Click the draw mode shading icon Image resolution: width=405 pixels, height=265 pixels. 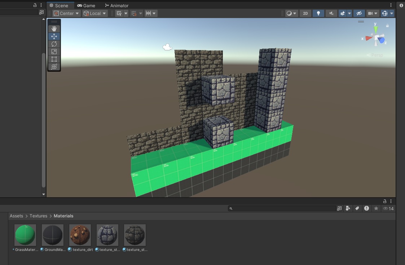[x=289, y=13]
